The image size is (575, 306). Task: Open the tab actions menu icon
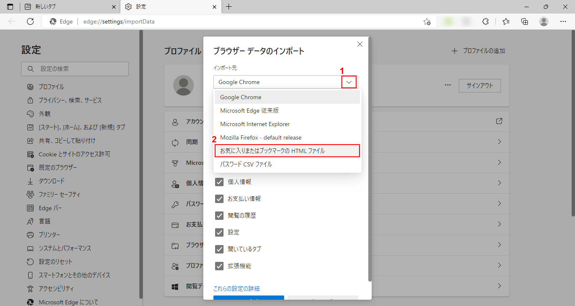(x=10, y=7)
